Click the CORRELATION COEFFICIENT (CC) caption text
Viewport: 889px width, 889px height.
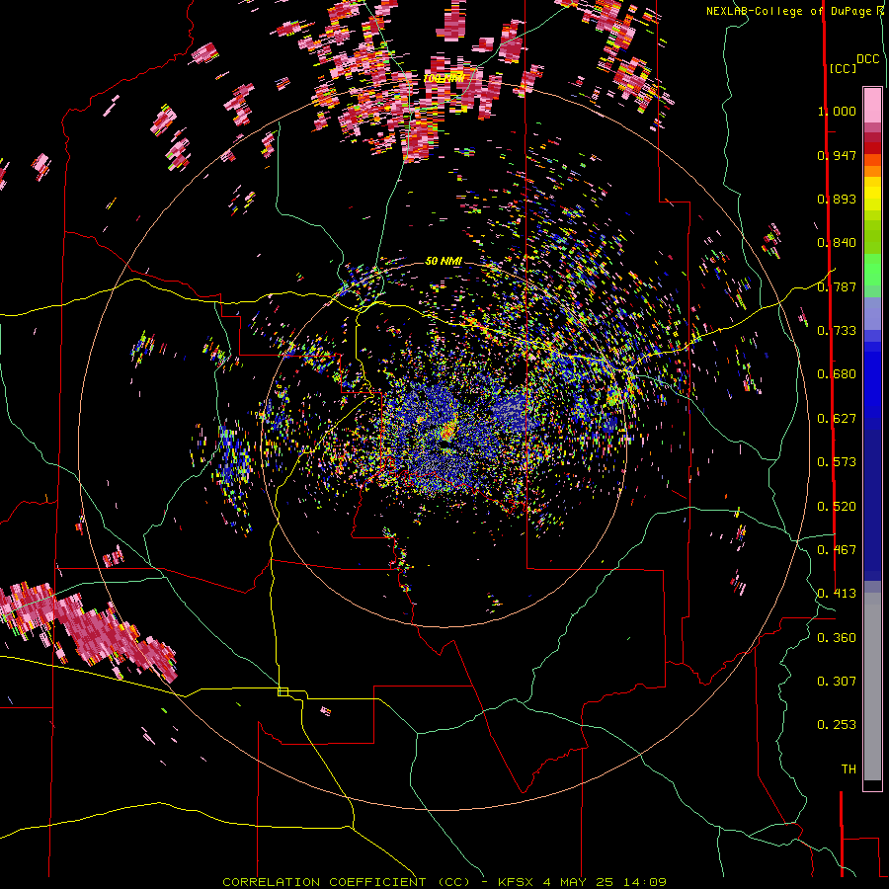[347, 882]
